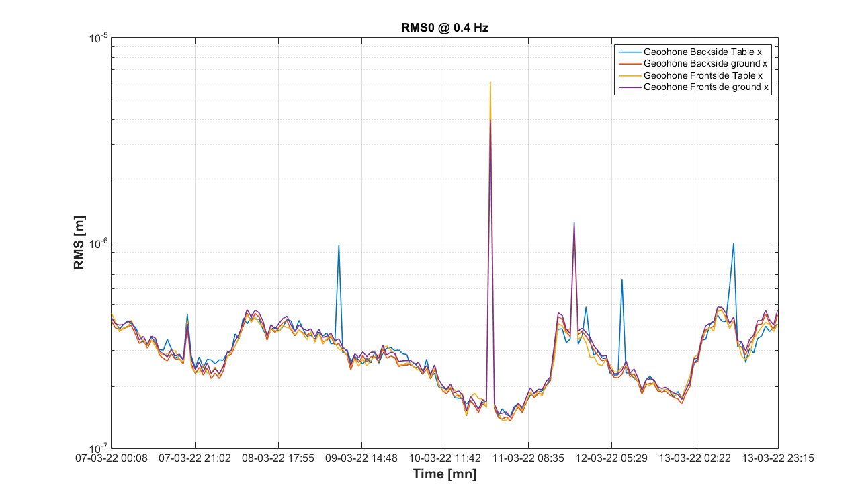Click the y tick label 10^-6
Screen dimensions: 860x504
[x=98, y=243]
